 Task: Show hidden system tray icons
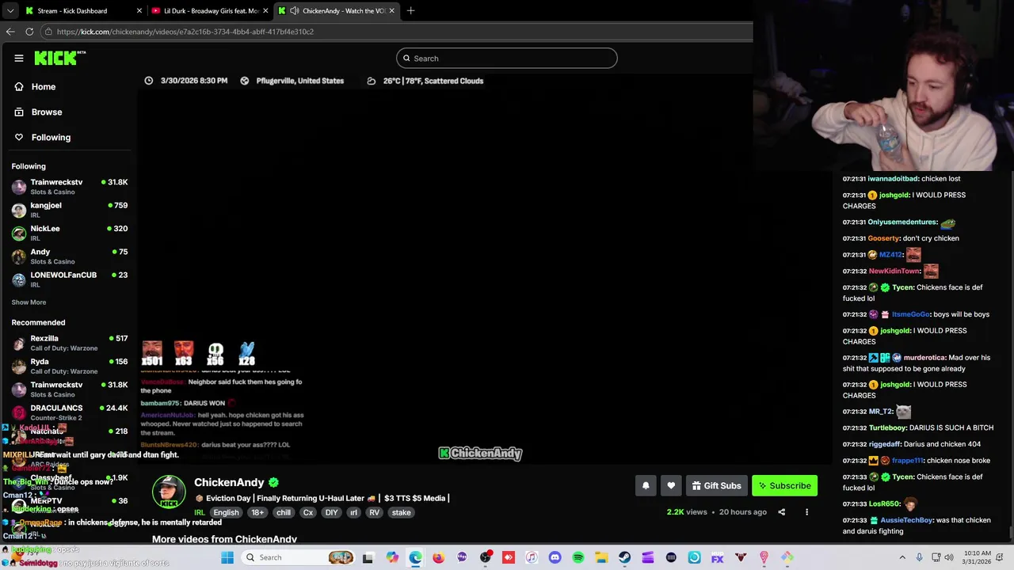coord(902,557)
